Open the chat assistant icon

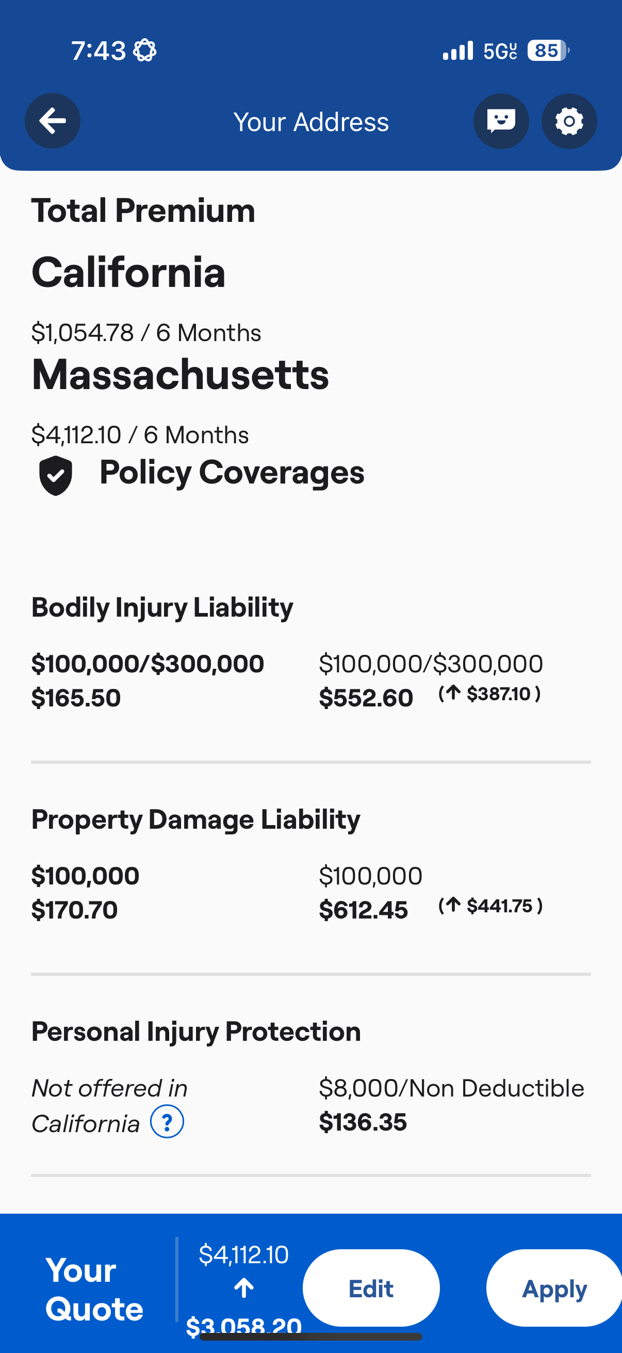click(501, 121)
